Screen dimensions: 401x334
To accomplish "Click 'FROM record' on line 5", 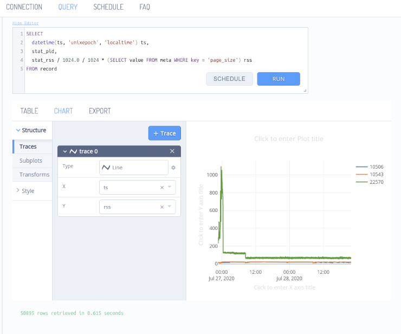I will coord(41,69).
